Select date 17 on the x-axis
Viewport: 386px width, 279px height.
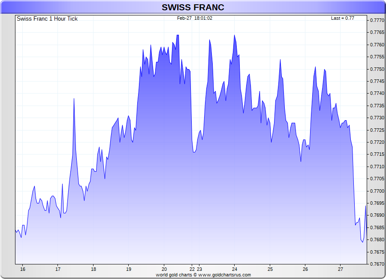coord(58,269)
